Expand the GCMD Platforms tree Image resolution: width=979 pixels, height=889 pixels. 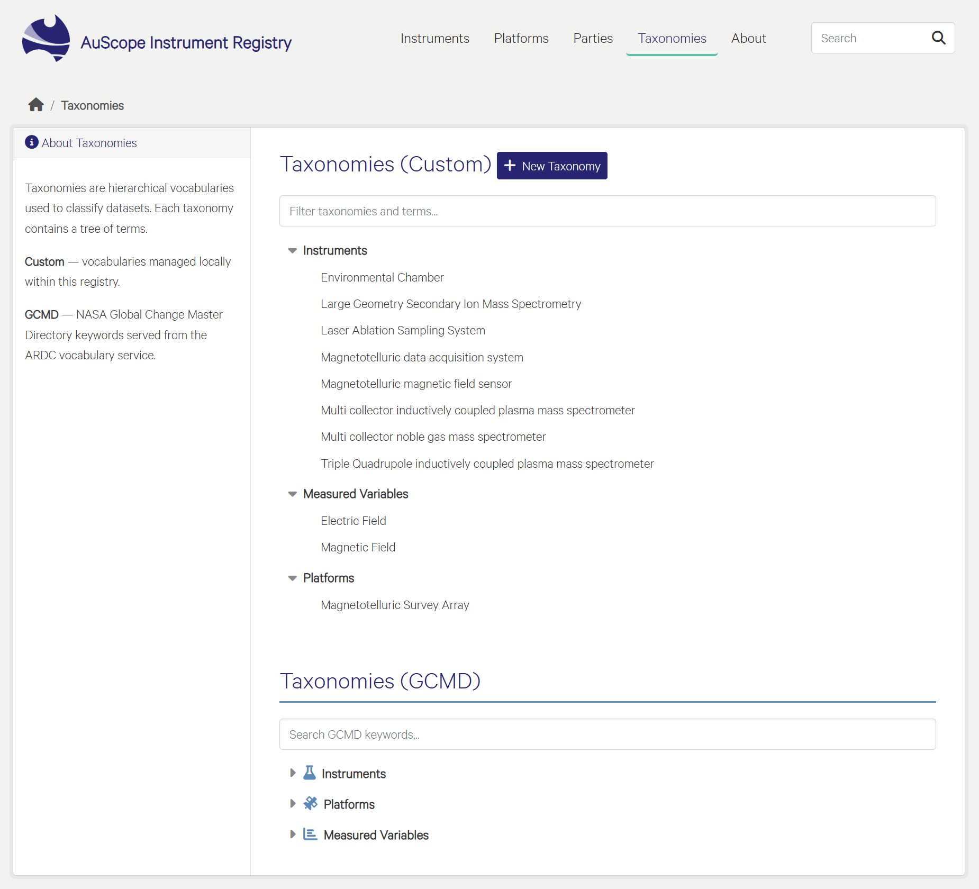pos(293,804)
